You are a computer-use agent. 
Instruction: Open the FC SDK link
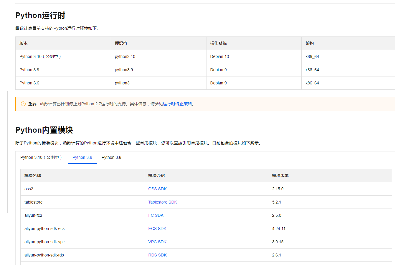[x=156, y=215]
